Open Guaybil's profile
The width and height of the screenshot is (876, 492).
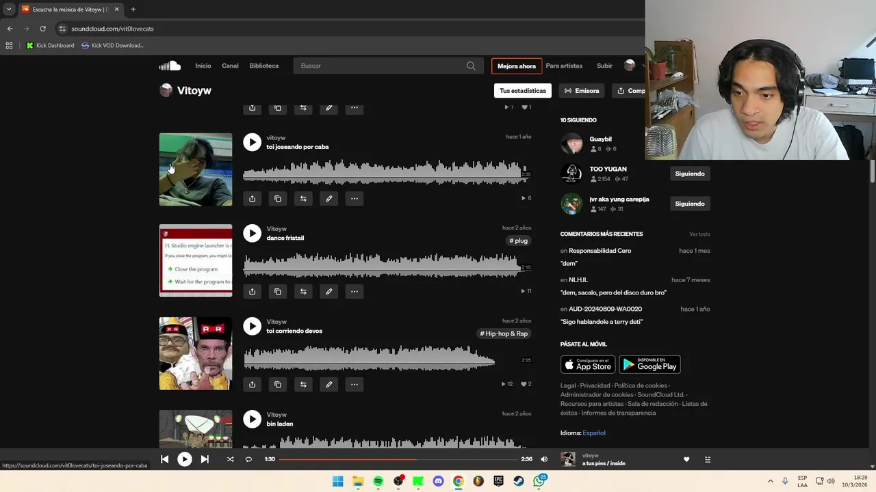(601, 139)
